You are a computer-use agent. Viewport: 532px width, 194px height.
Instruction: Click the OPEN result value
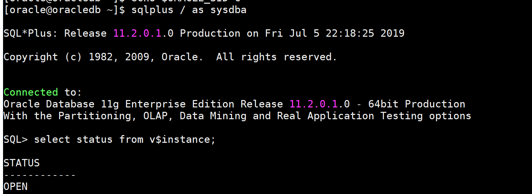tap(16, 187)
